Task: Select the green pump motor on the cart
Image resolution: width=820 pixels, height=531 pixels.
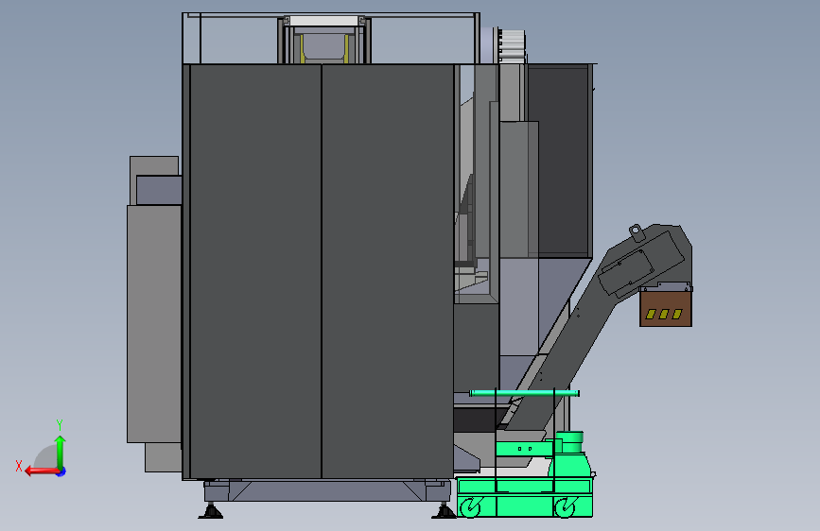Action: coord(570,441)
